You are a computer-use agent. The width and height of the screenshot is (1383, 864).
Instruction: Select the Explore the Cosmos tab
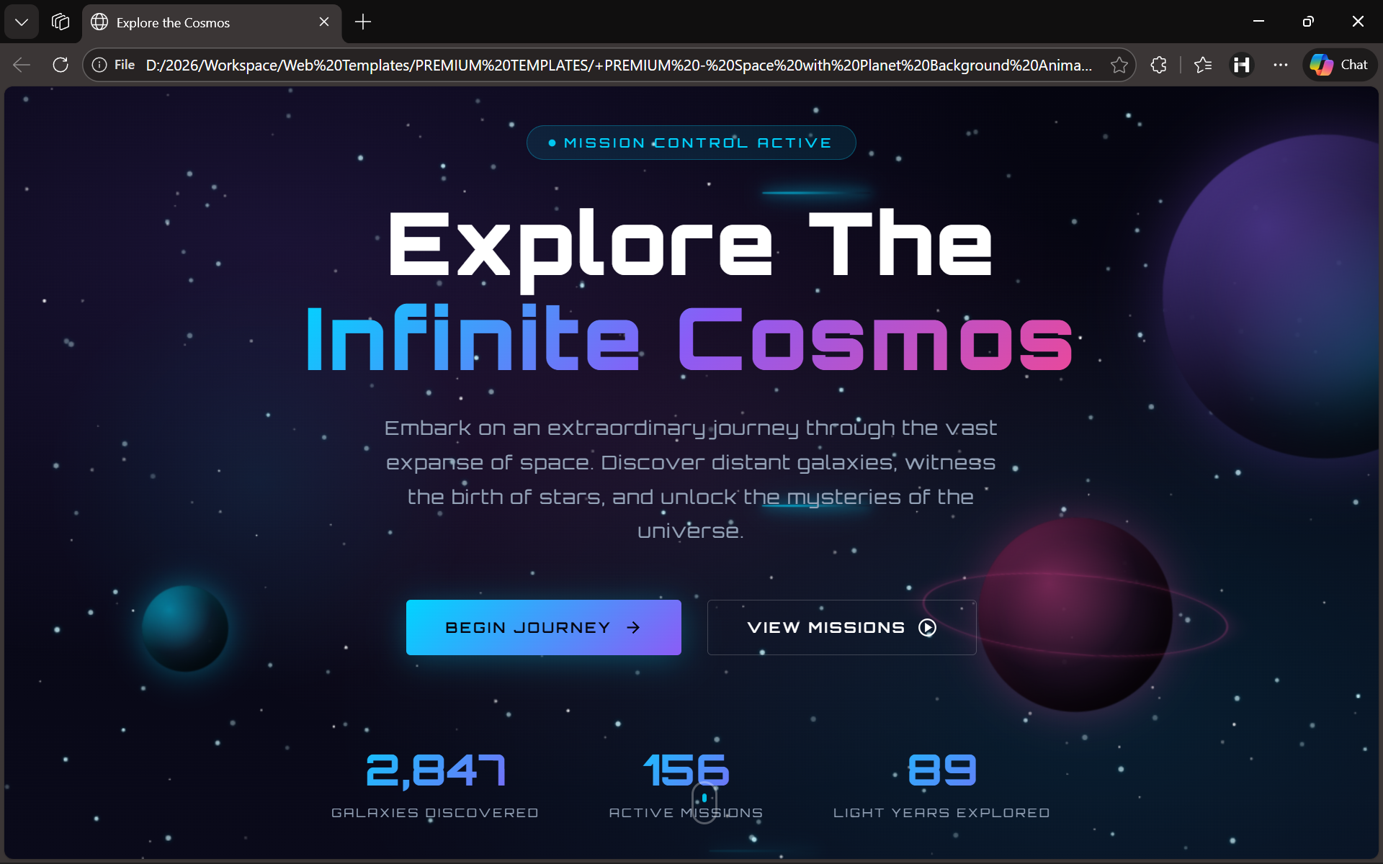point(212,22)
